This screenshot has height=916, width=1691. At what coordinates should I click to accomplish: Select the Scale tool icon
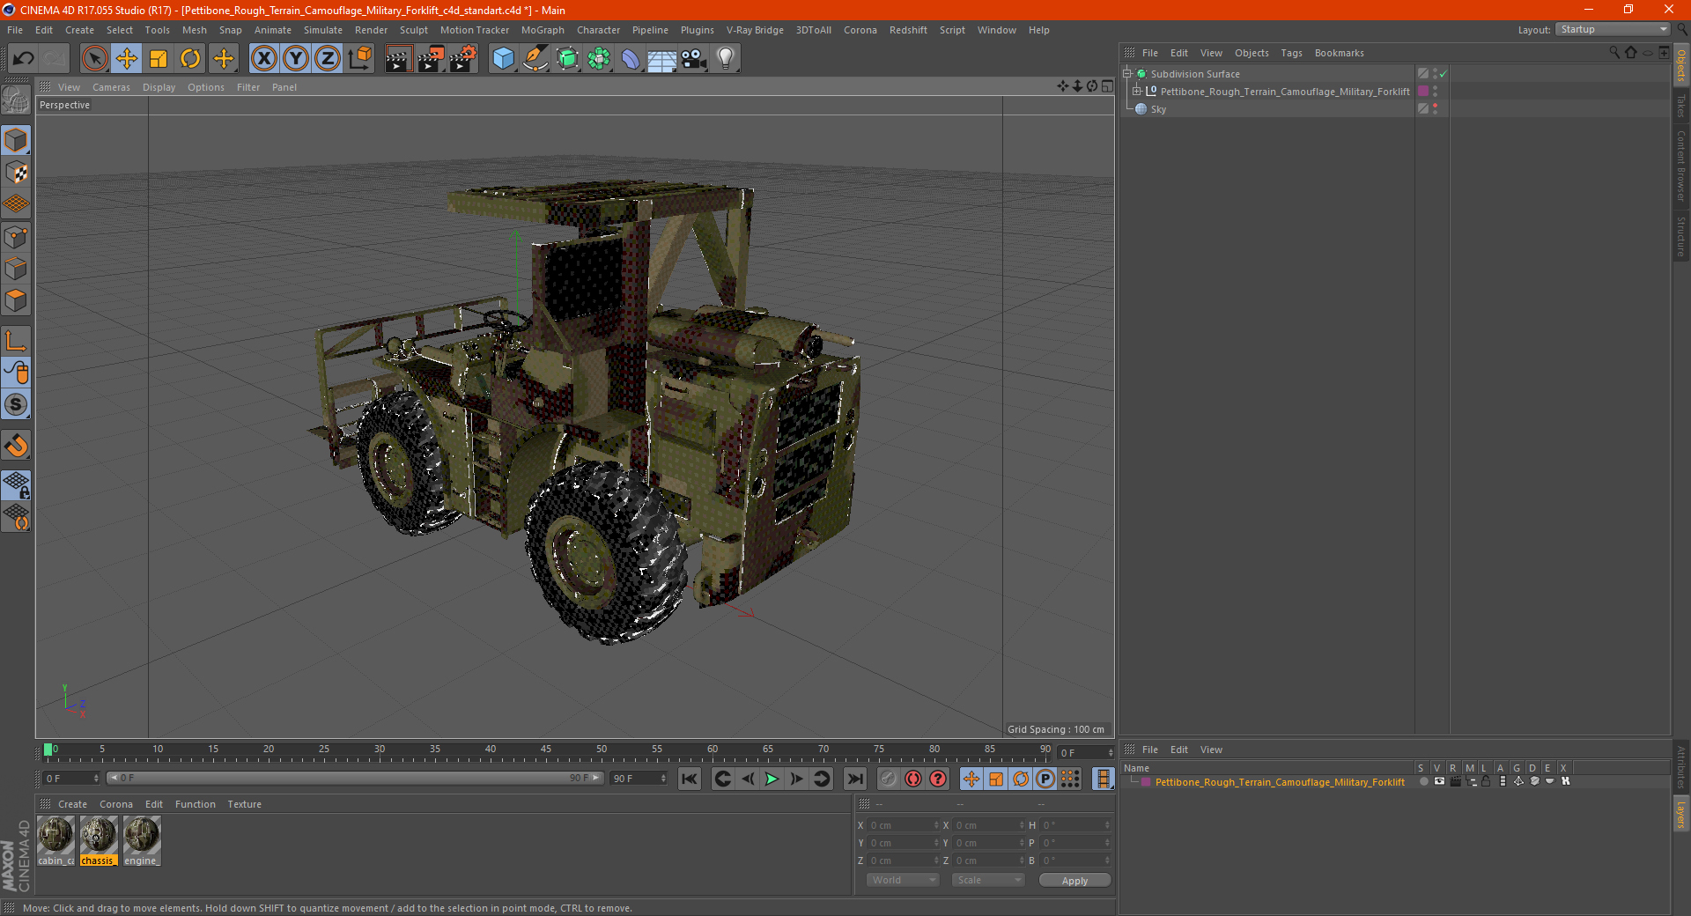pyautogui.click(x=159, y=59)
